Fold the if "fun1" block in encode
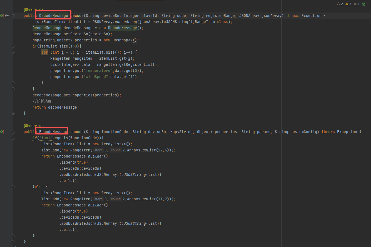The height and width of the screenshot is (247, 371). (13, 138)
